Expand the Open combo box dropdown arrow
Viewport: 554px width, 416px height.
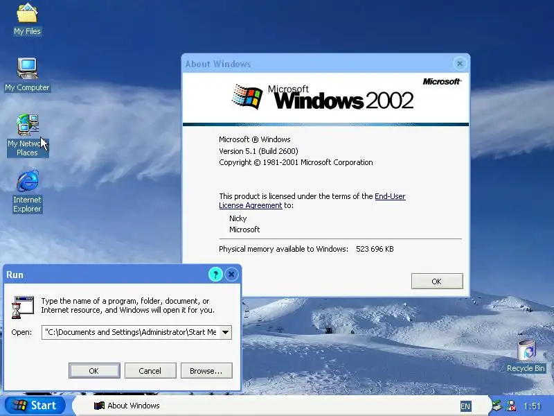coord(226,332)
